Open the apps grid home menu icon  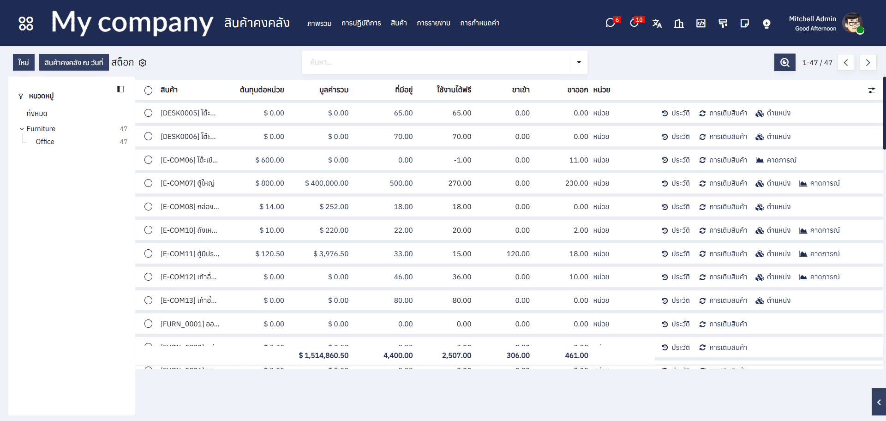[x=26, y=23]
